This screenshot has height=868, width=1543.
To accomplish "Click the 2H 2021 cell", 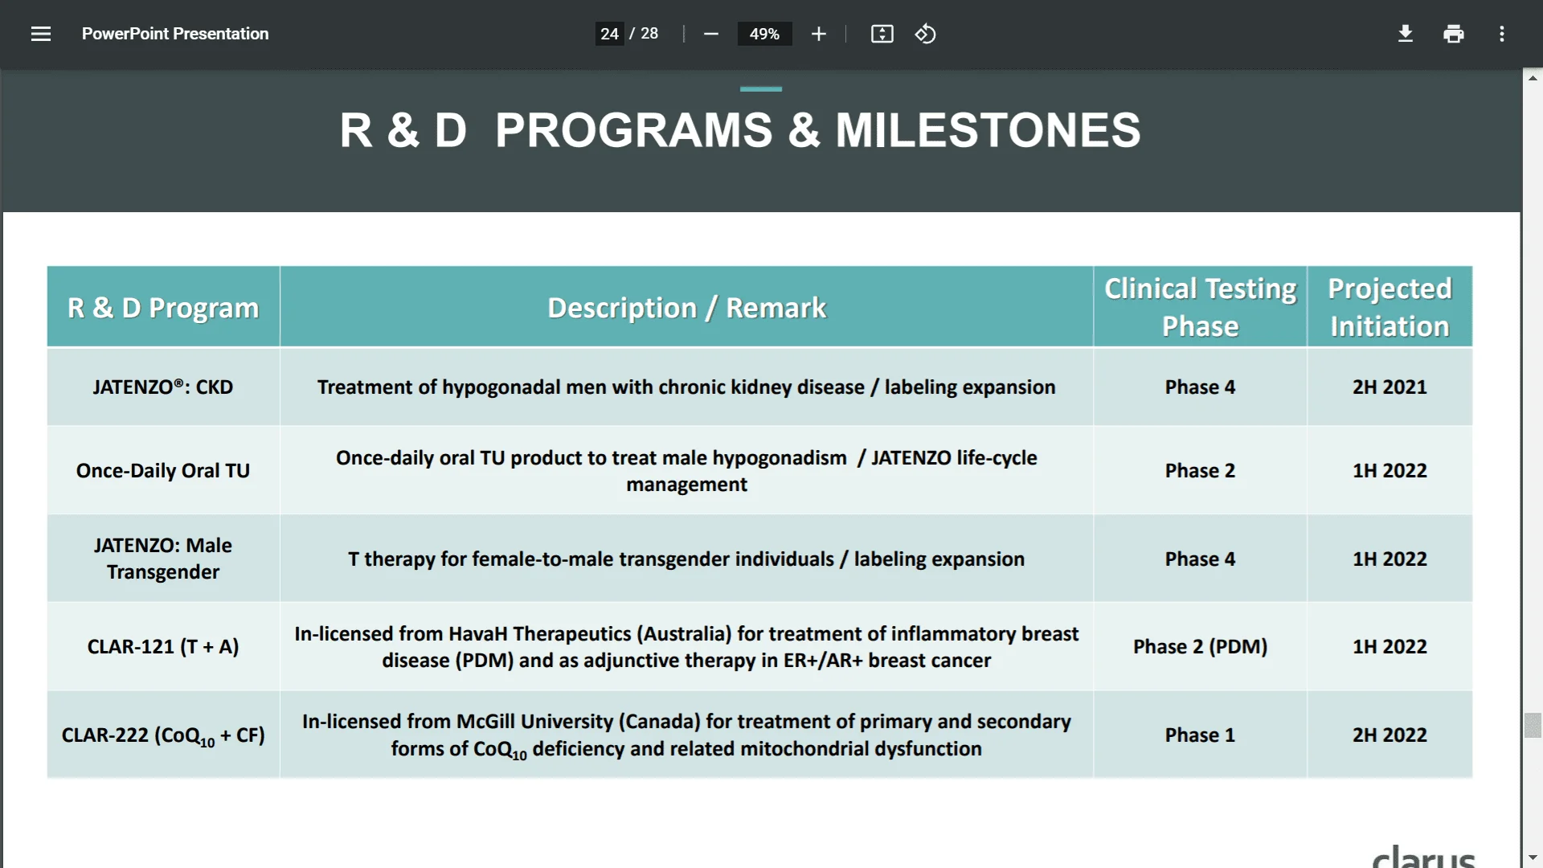I will point(1390,387).
